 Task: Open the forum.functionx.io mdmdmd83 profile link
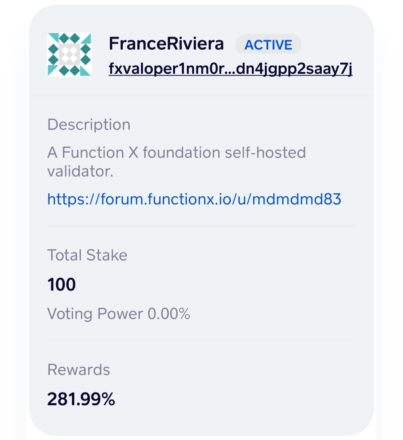point(194,199)
